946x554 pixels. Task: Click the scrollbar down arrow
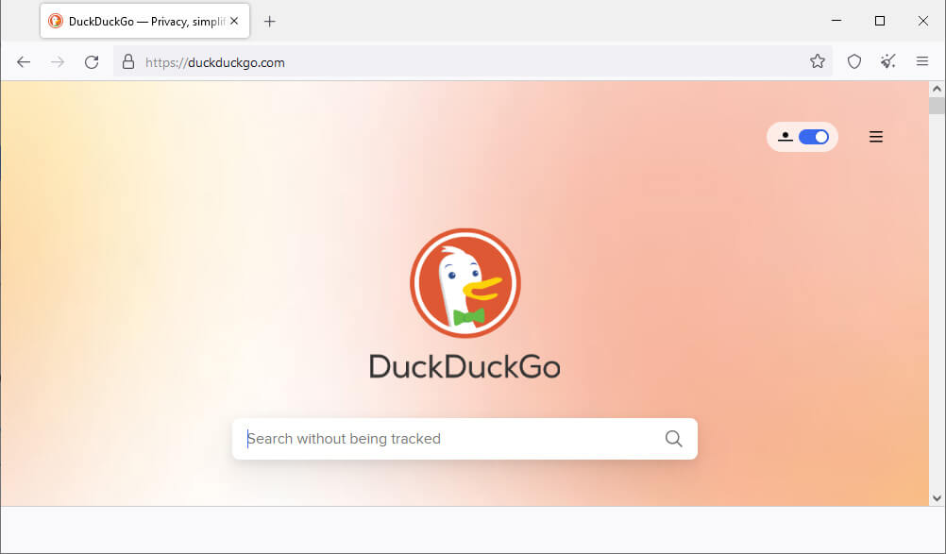pyautogui.click(x=937, y=498)
